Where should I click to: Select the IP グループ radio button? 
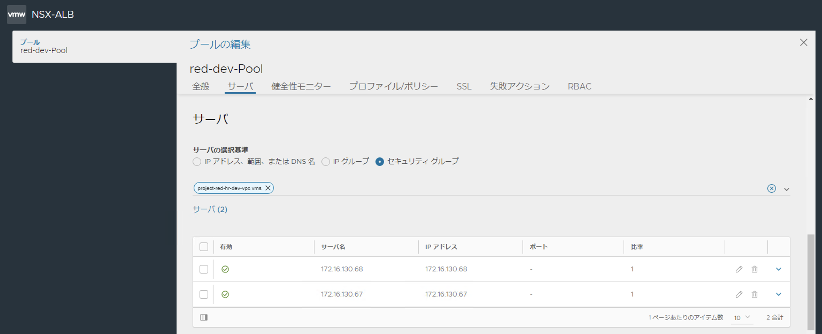[x=325, y=162]
